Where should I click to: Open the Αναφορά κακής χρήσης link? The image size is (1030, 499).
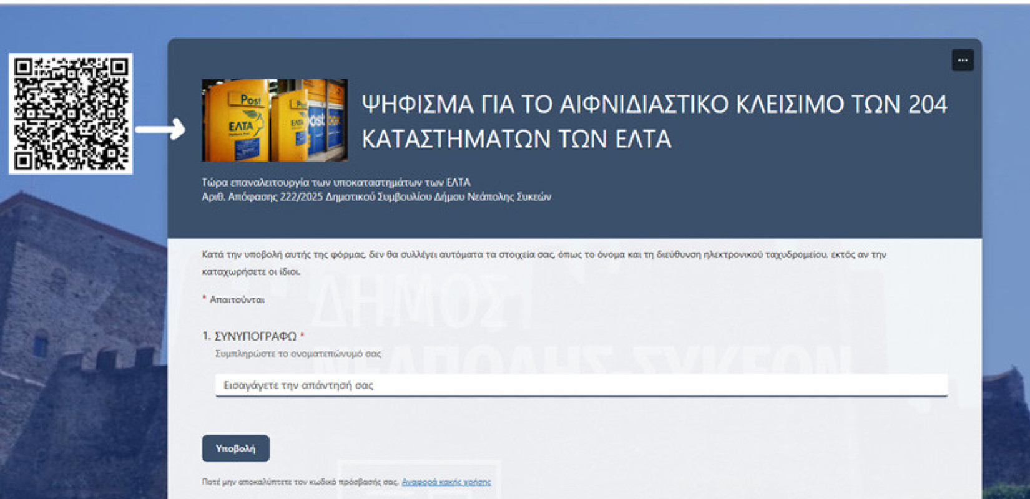(446, 482)
